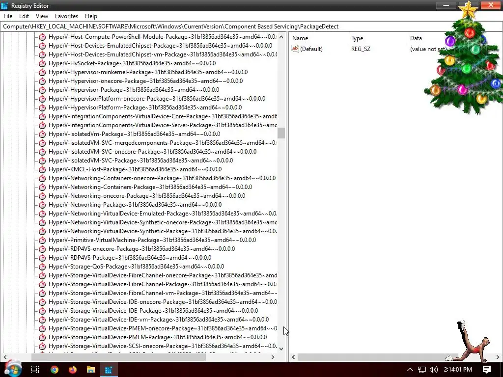
Task: Click the tree pane vertical scrollbar thumb
Action: [281, 133]
